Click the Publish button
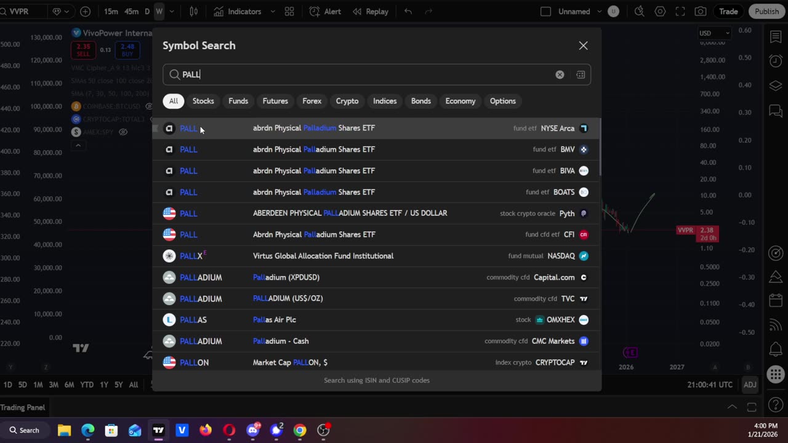Viewport: 788px width, 443px height. [x=766, y=11]
